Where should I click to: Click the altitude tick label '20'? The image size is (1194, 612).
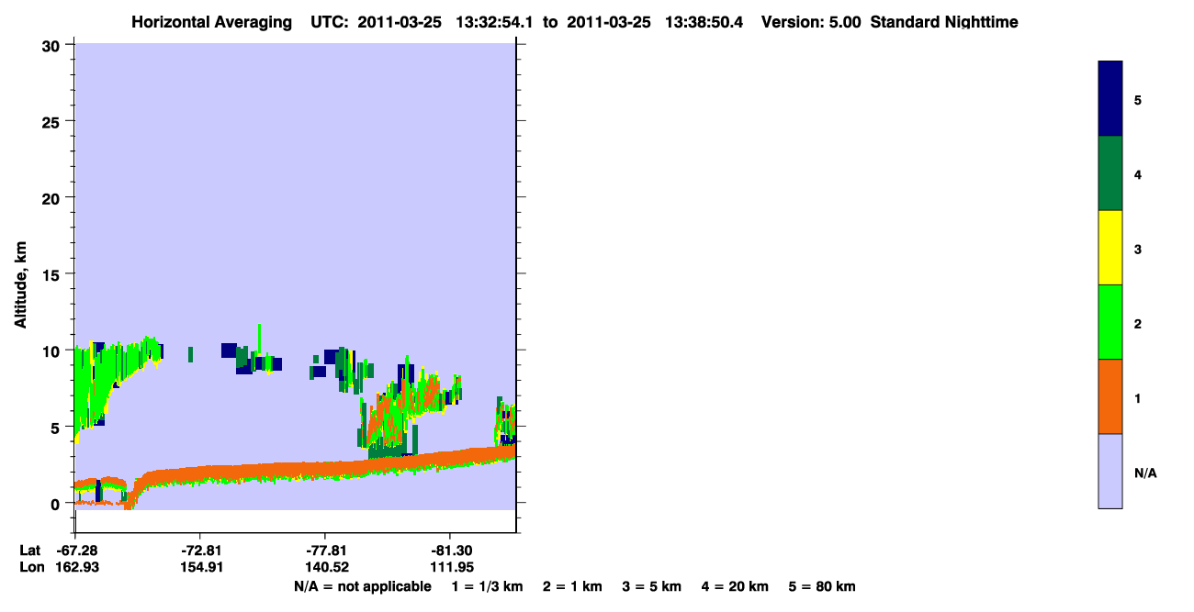click(x=53, y=197)
